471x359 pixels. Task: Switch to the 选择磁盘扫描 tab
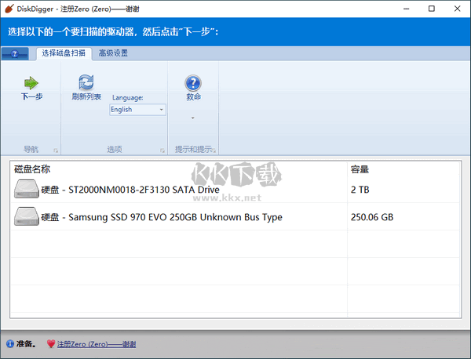[64, 53]
